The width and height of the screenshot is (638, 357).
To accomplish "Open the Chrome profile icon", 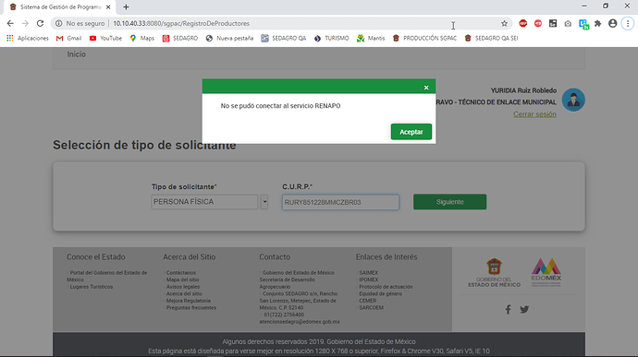I will pos(612,24).
